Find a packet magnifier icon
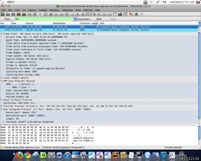Screen dimensions: 201x161 point(56,14)
